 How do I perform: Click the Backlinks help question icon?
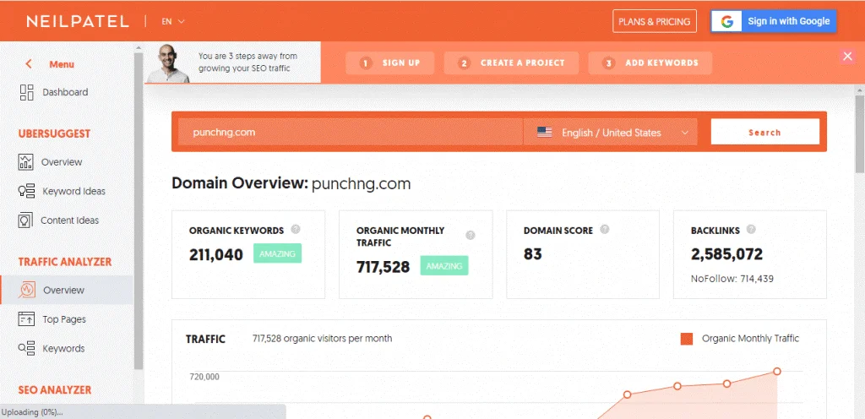tap(751, 229)
